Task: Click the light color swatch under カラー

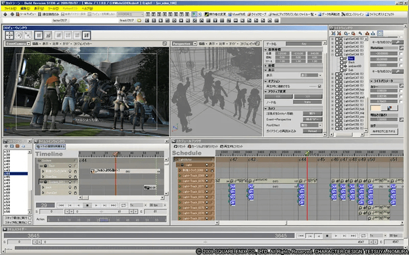Action: tap(376, 109)
